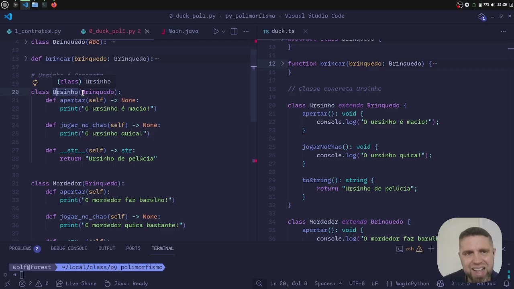This screenshot has height=289, width=514.
Task: Switch to the duck.ts tab
Action: [x=279, y=31]
